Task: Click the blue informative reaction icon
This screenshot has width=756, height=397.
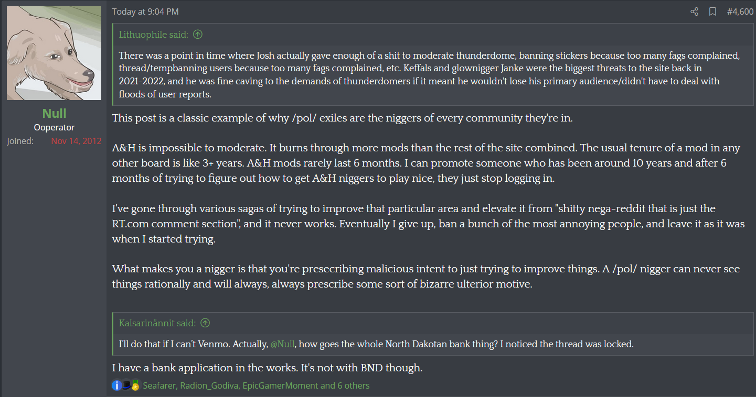Action: tap(117, 385)
